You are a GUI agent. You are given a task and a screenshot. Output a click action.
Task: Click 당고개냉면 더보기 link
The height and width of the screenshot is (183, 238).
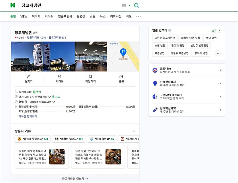tap(75, 179)
